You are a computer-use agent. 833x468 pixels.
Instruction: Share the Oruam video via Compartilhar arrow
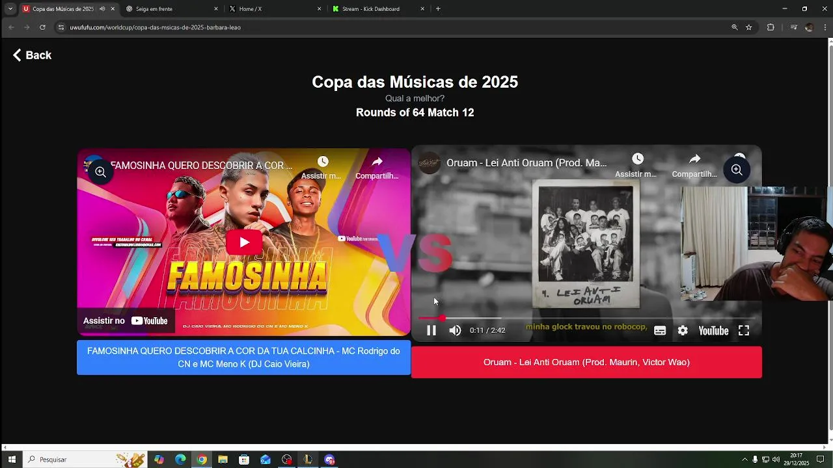pyautogui.click(x=694, y=165)
